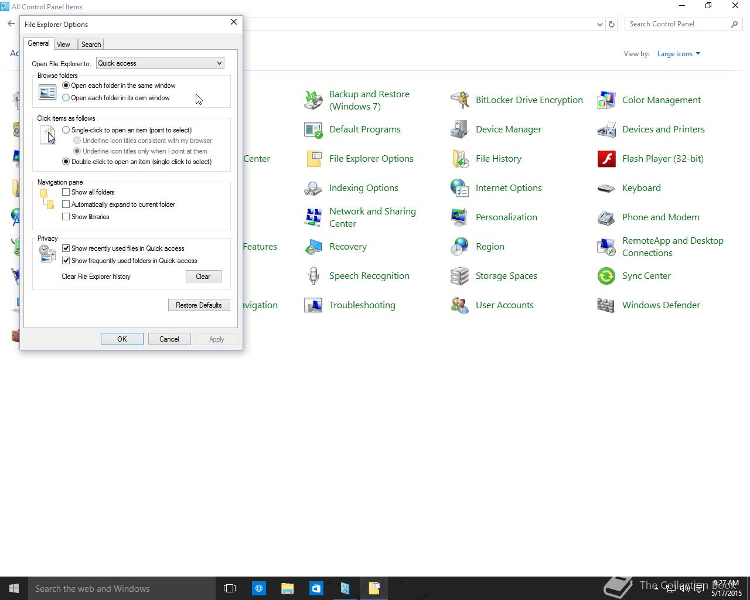Switch to the Search tab
750x600 pixels.
pos(91,45)
